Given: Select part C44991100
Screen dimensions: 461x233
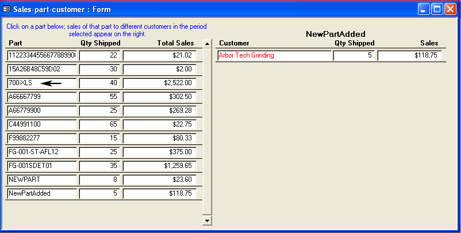Looking at the screenshot, I should (x=42, y=124).
